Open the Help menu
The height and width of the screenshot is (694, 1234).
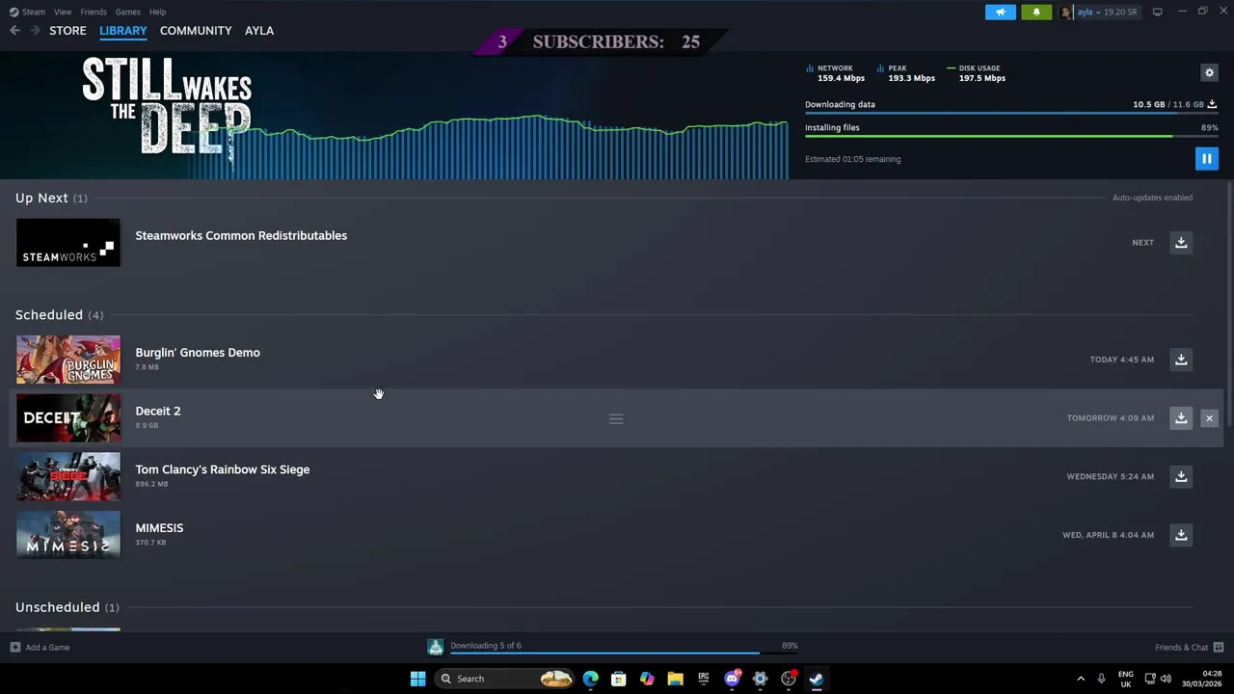click(157, 12)
